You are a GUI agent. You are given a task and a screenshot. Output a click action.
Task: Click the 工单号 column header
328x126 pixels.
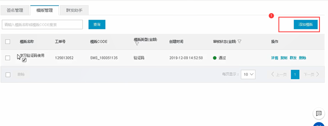(x=60, y=41)
